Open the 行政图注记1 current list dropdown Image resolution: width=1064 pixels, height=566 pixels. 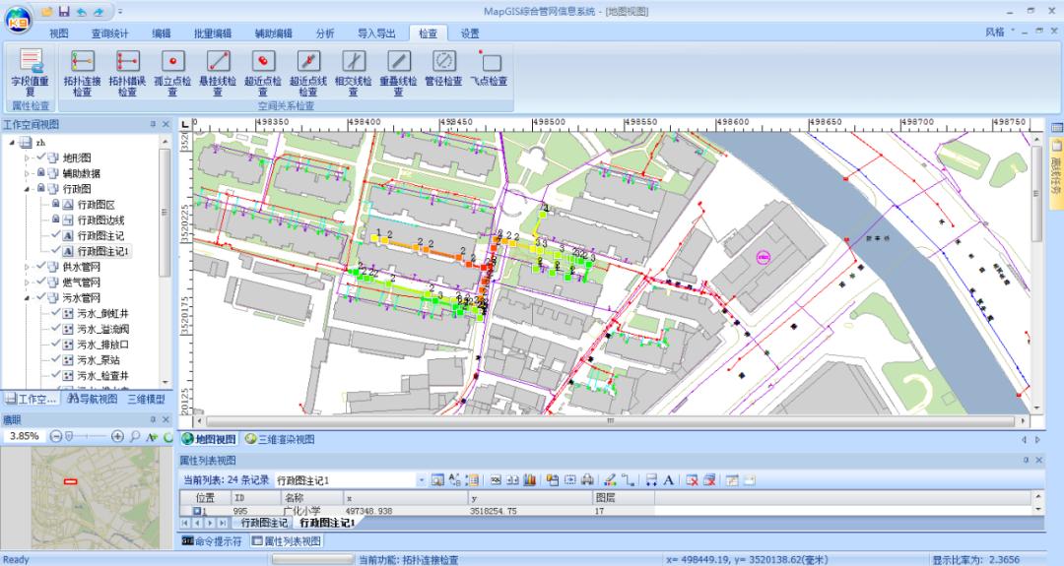(x=422, y=480)
